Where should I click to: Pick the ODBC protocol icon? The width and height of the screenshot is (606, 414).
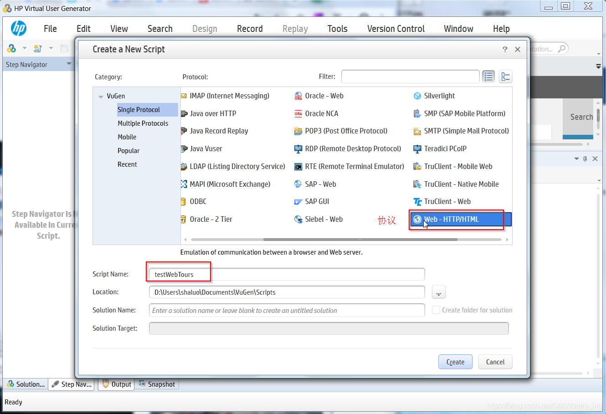(x=184, y=202)
